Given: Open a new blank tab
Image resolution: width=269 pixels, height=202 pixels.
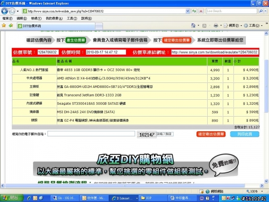Looking at the screenshot, I should [99, 26].
